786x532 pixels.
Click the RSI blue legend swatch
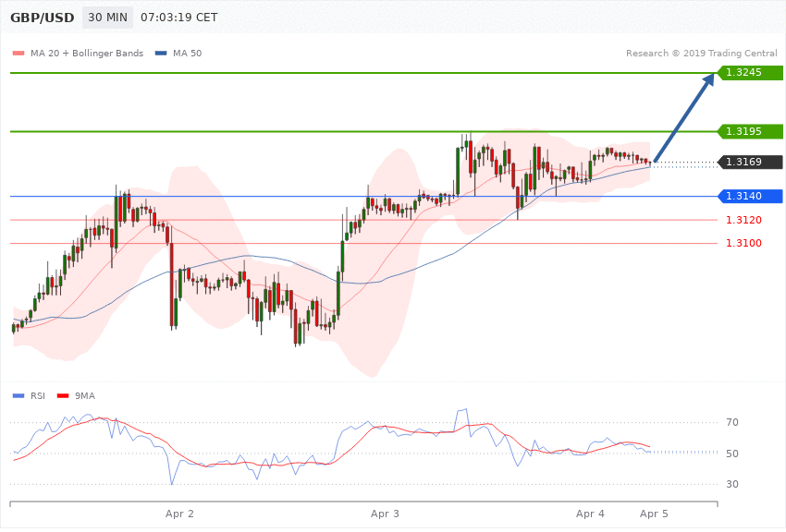(18, 396)
